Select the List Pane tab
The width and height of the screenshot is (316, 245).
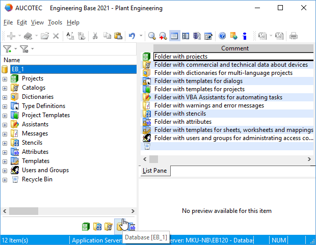click(x=154, y=171)
